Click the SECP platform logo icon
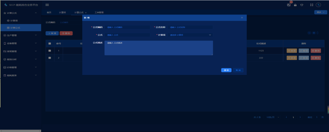The image size is (329, 132). [x=6, y=5]
